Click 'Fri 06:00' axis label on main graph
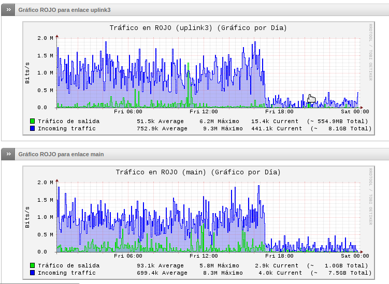 [128, 256]
